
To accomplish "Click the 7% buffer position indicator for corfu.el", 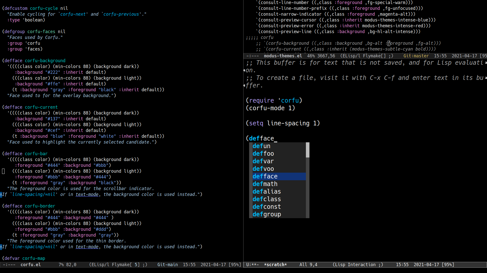I will [61, 265].
